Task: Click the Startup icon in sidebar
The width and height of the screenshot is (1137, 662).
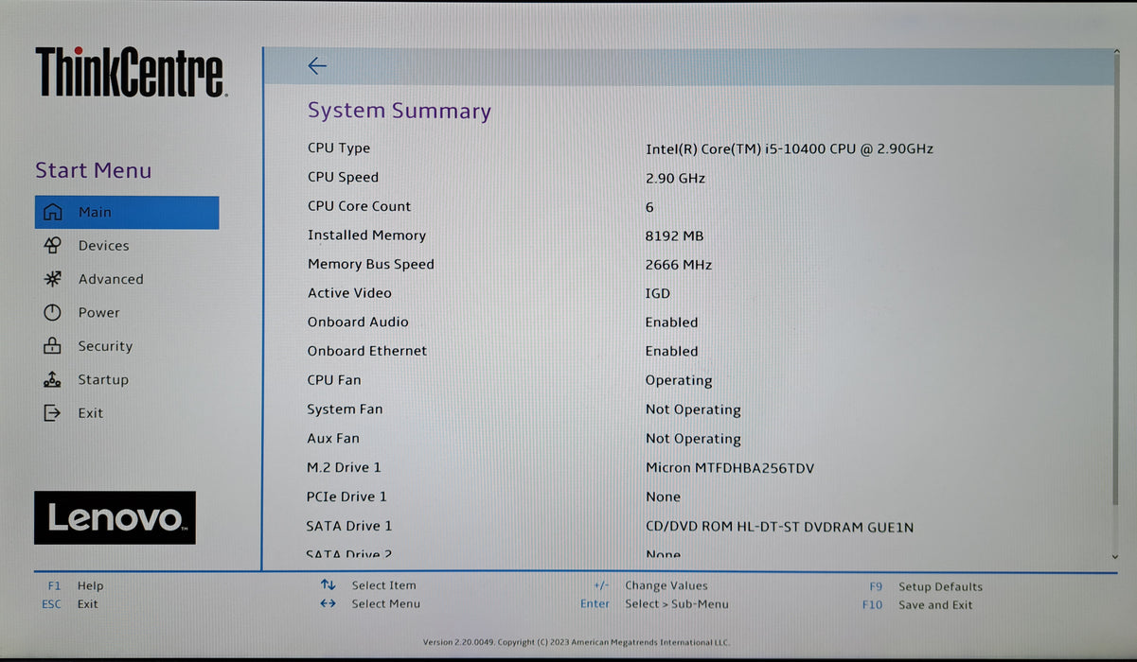Action: (53, 379)
